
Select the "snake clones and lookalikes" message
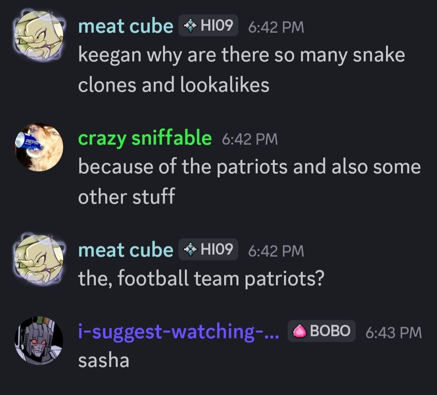click(241, 70)
